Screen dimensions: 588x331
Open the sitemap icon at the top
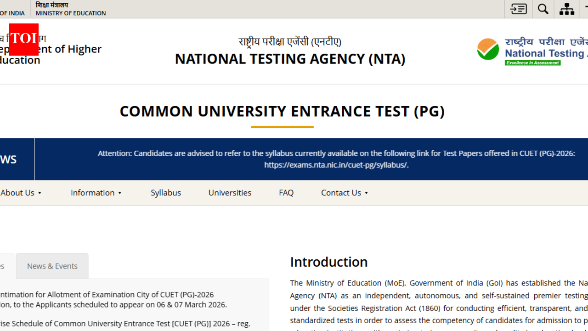pyautogui.click(x=566, y=9)
